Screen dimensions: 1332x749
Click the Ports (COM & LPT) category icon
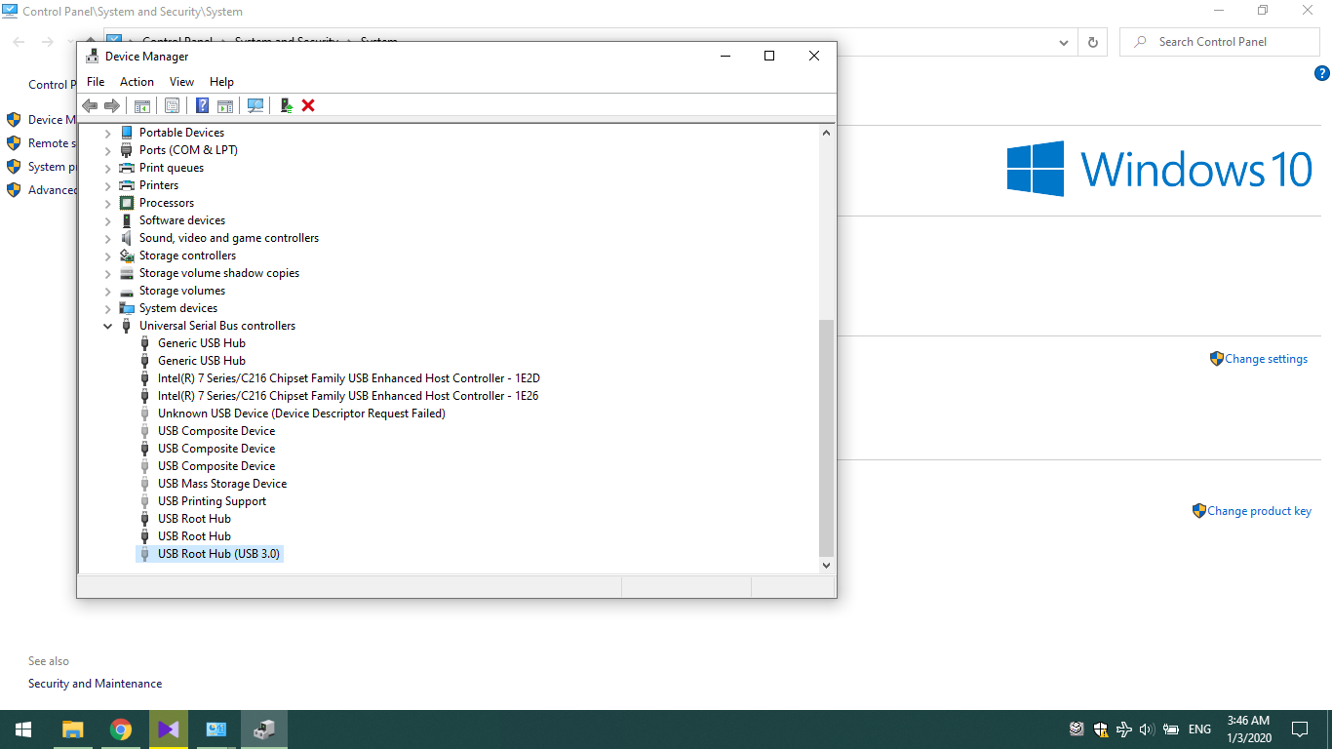pyautogui.click(x=126, y=150)
